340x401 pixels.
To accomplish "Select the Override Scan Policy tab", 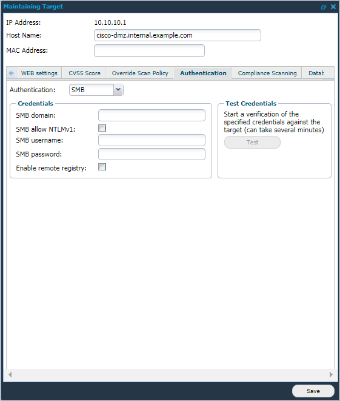I will point(140,73).
